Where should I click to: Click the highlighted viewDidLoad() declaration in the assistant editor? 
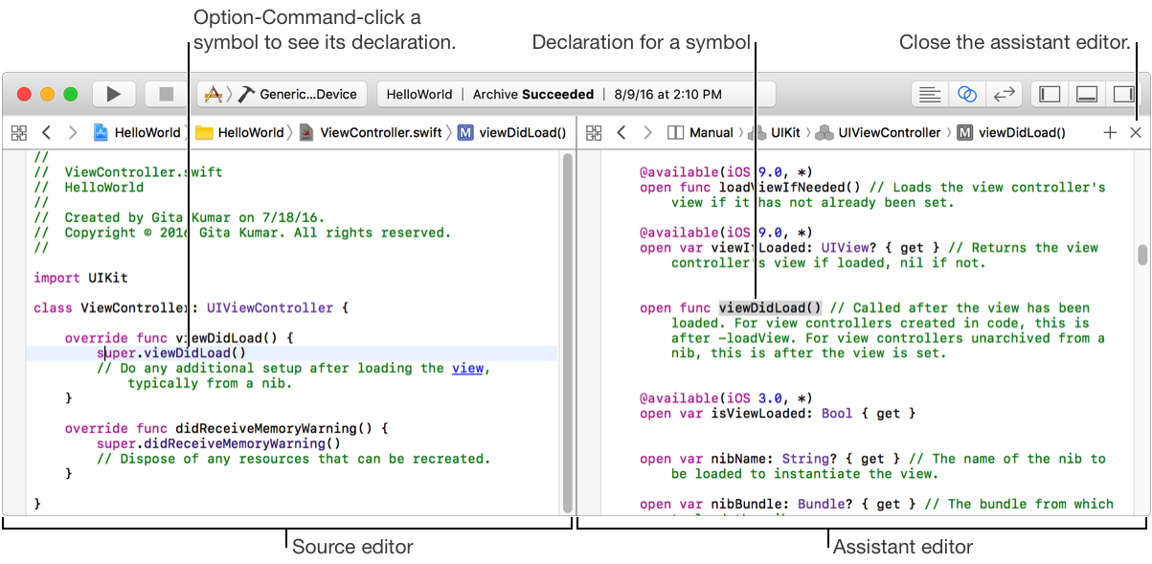point(771,307)
